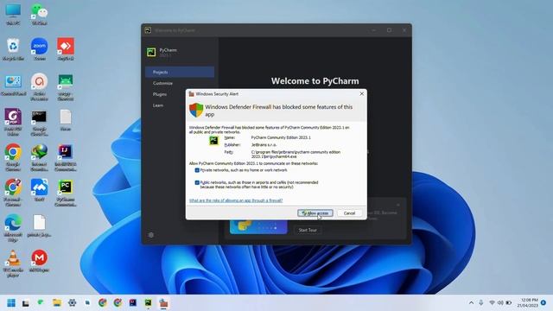The image size is (553, 311).
Task: Open File Explorer from the taskbar
Action: pos(57,303)
